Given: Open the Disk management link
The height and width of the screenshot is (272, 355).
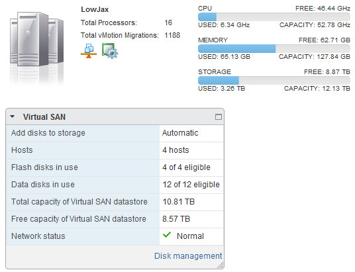Looking at the screenshot, I should pos(188,256).
